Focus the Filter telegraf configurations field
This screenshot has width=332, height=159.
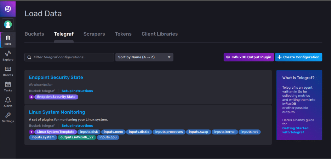click(x=69, y=57)
